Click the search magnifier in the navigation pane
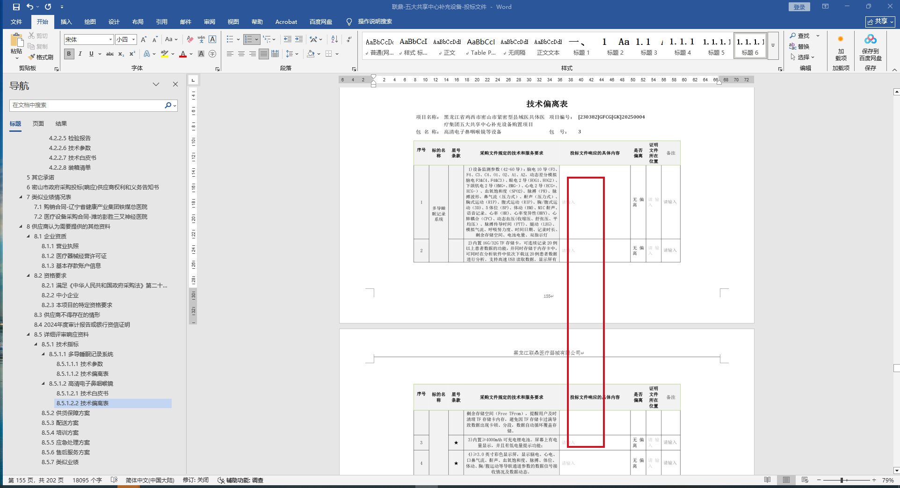900x488 pixels. pyautogui.click(x=168, y=105)
